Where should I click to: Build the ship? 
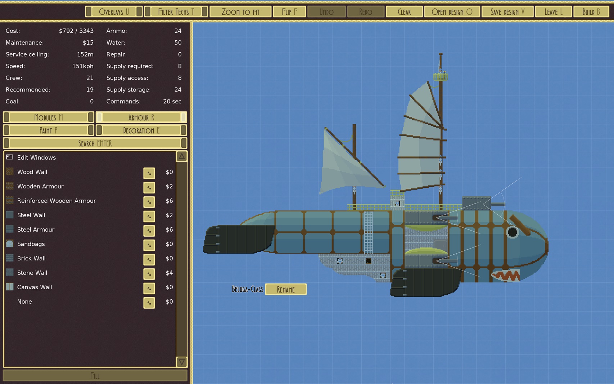pyautogui.click(x=591, y=12)
